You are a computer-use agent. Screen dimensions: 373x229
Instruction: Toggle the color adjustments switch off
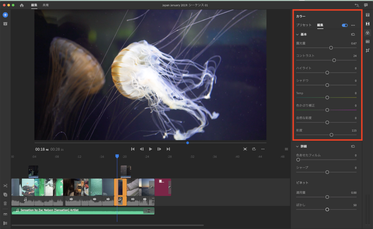pos(345,25)
